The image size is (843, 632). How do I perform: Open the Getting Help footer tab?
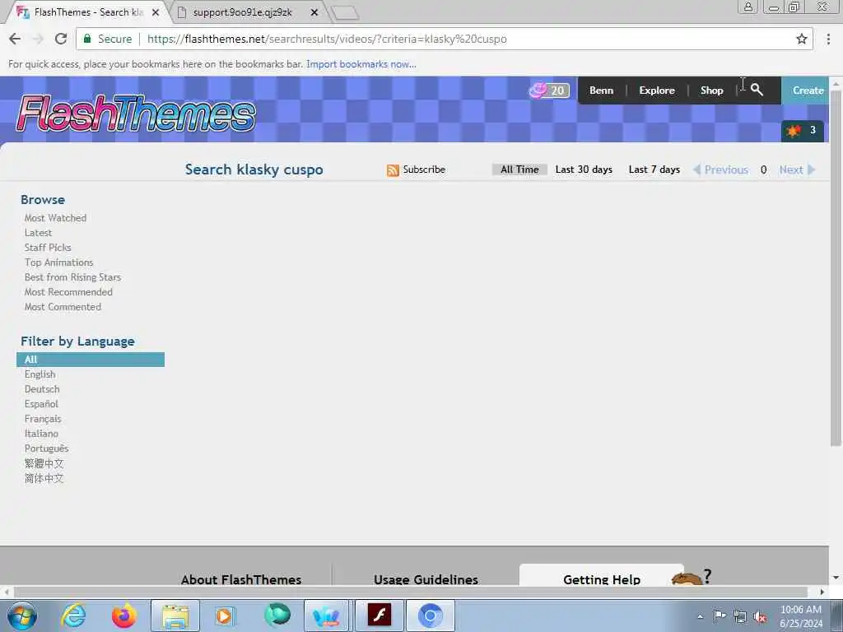[602, 575]
